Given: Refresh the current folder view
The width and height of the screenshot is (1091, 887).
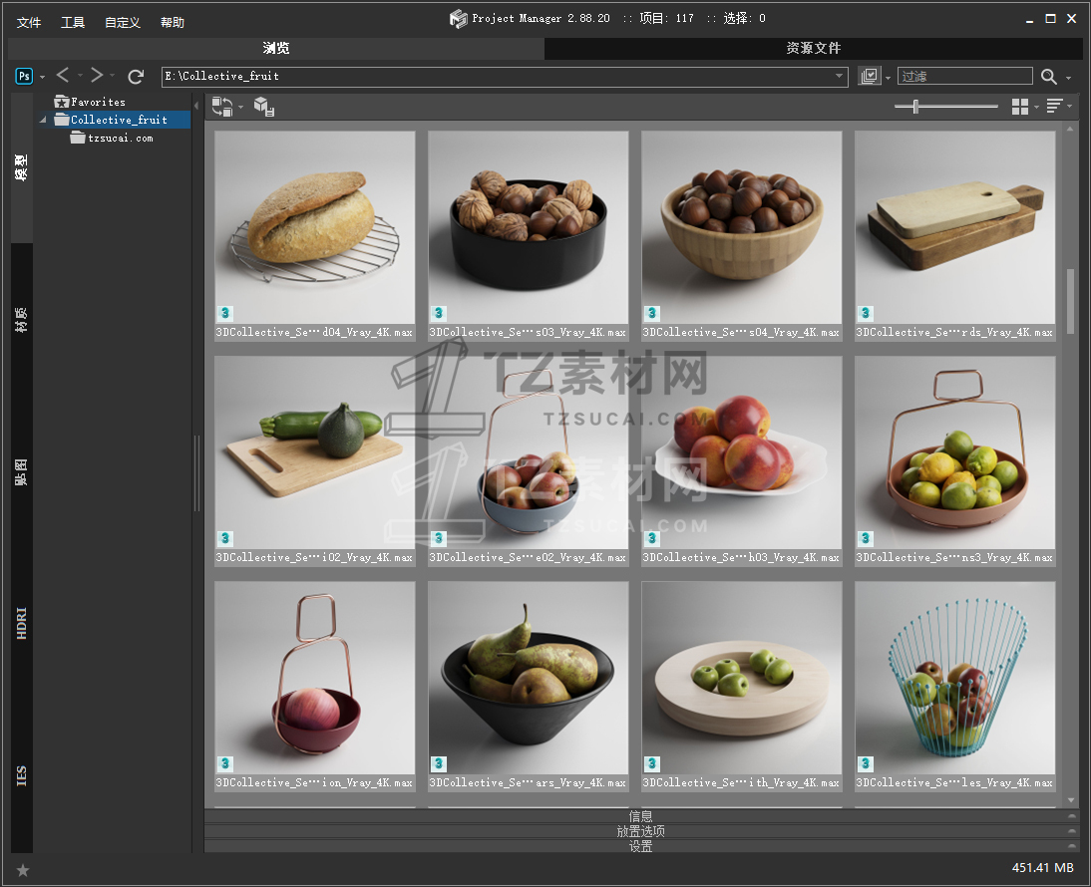Looking at the screenshot, I should 136,76.
